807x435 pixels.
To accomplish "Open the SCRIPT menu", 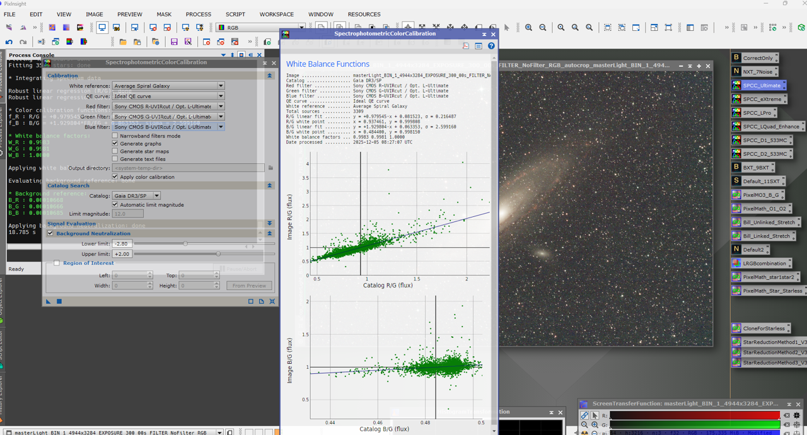I will (235, 14).
